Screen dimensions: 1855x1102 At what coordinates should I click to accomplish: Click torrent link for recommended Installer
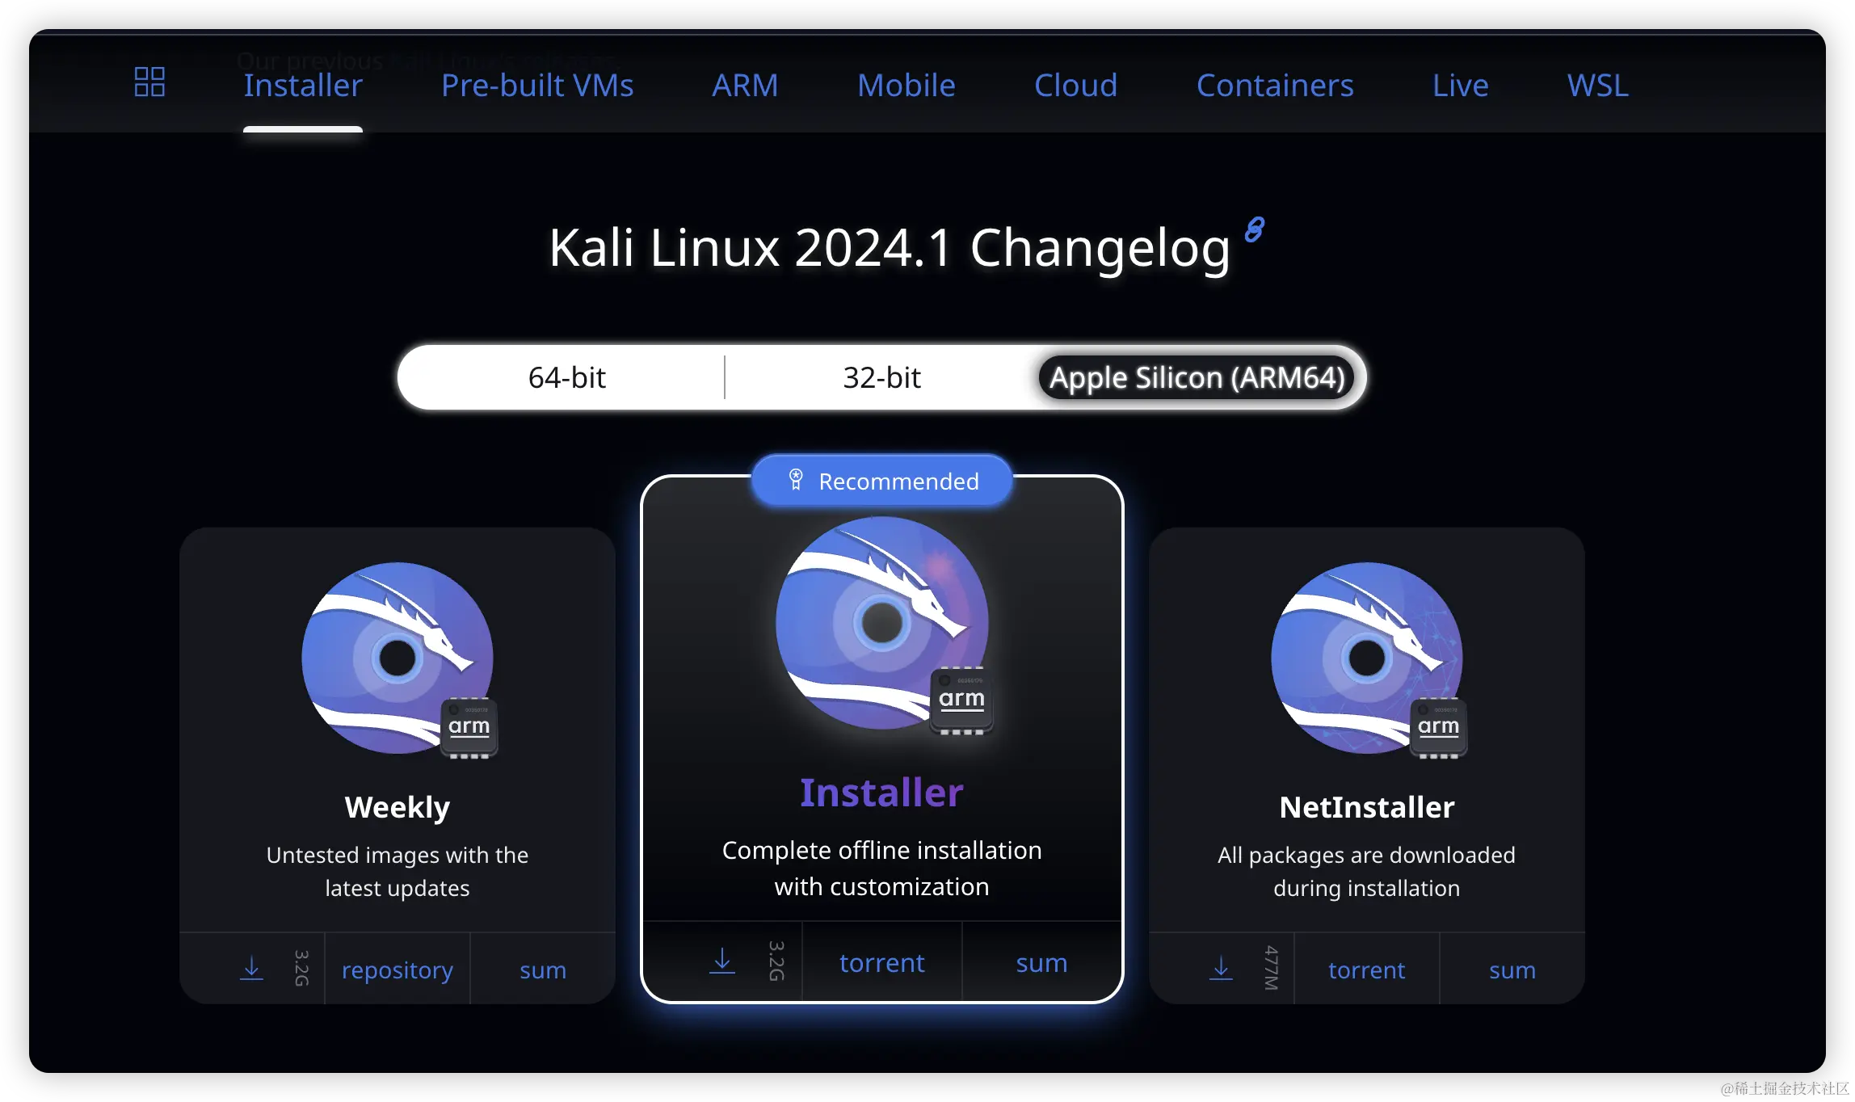[881, 963]
